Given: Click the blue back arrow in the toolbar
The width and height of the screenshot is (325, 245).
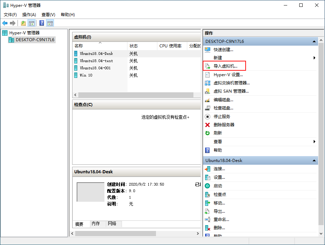Looking at the screenshot, I should [x=5, y=23].
